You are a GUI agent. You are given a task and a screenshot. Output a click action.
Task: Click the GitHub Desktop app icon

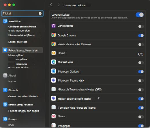[x=54, y=26]
